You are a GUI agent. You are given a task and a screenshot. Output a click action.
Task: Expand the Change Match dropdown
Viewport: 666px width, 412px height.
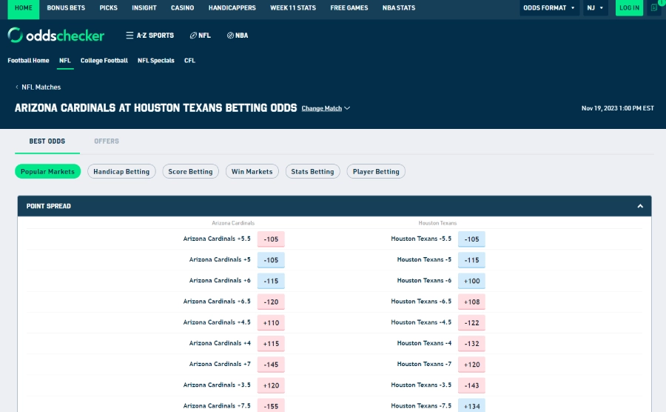[326, 108]
